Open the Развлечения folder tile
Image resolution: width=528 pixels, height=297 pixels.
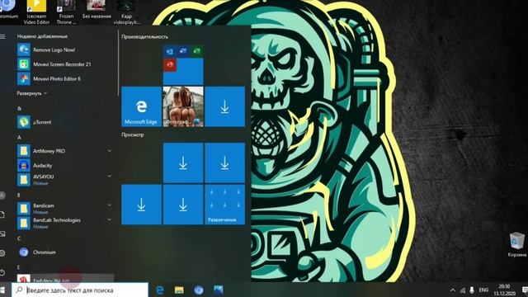[225, 205]
